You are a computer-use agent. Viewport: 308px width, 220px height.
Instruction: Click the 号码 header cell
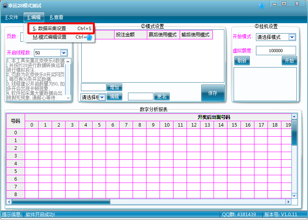click(15, 121)
